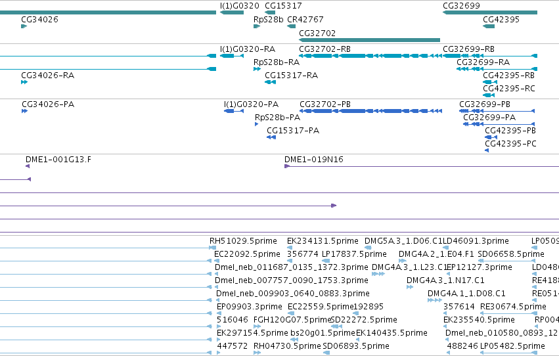559x356 pixels.
Task: Click the RpS28b-RA transcript label
Action: [x=277, y=62]
